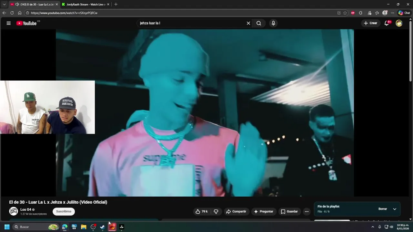Open the browser home page icon
Screen dimensions: 413x232
[x=20, y=13]
